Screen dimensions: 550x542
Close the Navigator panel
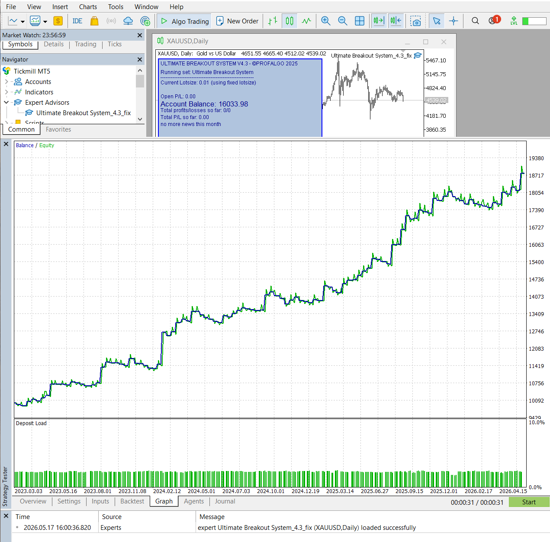coord(140,59)
